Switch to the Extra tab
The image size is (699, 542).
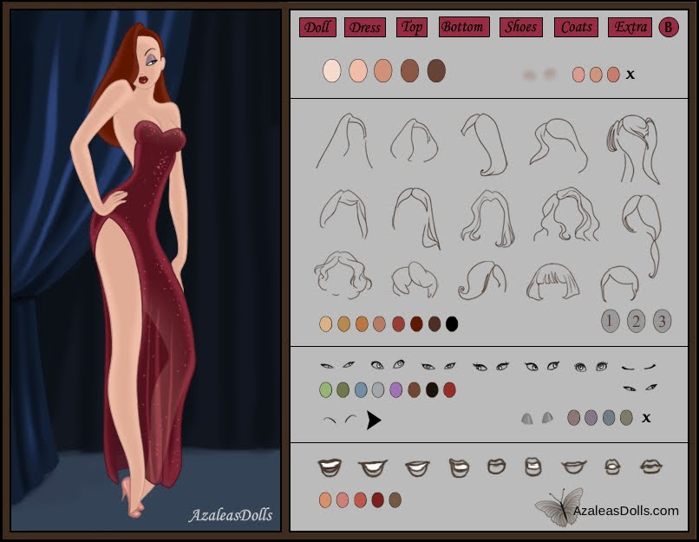(x=630, y=27)
